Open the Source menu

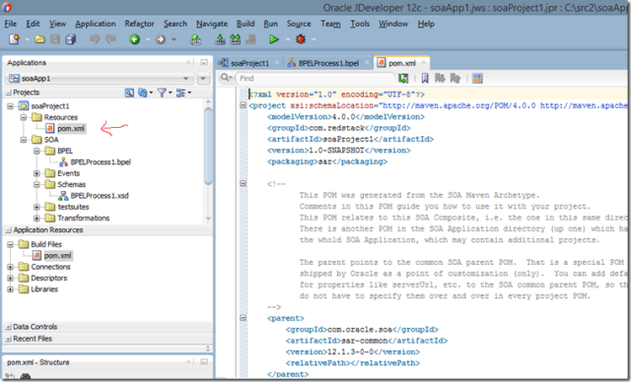click(299, 24)
